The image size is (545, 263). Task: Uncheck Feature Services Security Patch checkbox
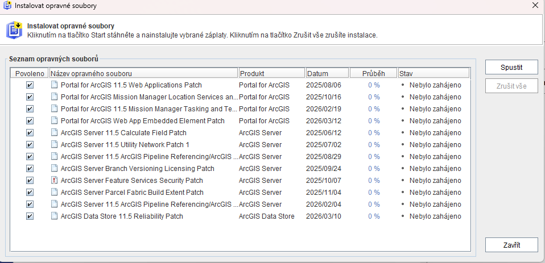click(x=30, y=181)
